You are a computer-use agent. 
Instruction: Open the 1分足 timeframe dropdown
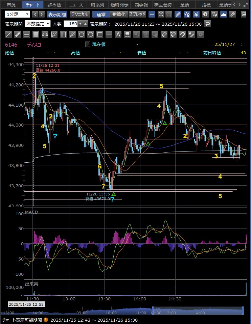[x=17, y=14]
